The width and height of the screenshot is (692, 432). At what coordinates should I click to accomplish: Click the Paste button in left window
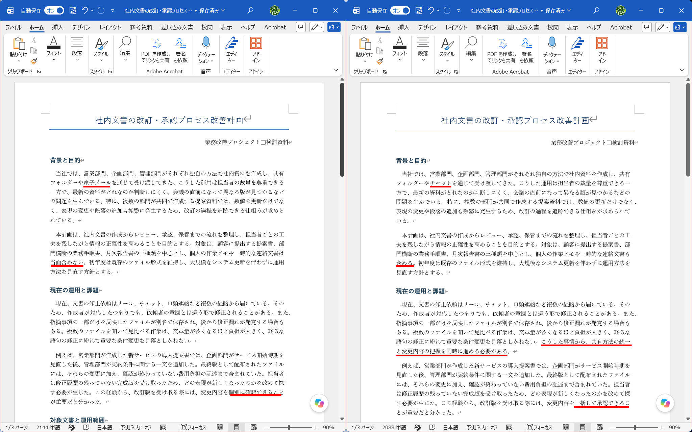19,49
